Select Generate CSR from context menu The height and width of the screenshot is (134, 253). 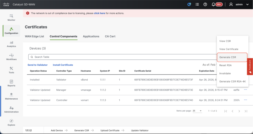pyautogui.click(x=228, y=57)
